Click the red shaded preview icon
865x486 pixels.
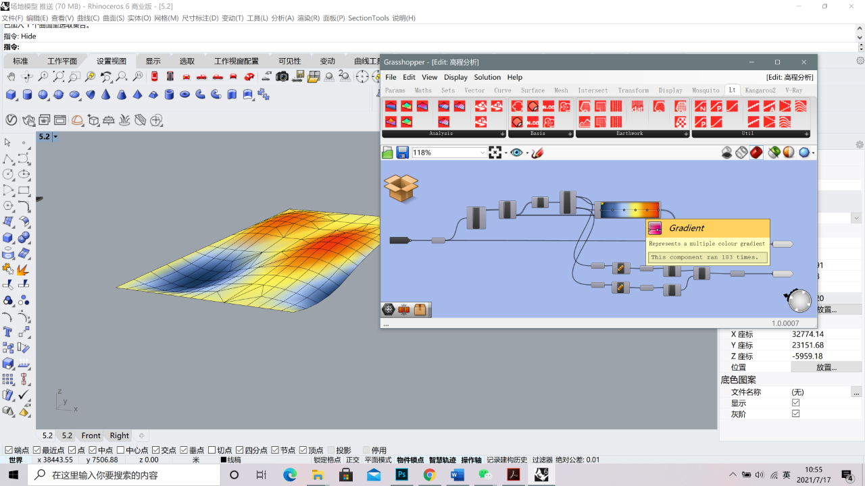click(x=756, y=153)
